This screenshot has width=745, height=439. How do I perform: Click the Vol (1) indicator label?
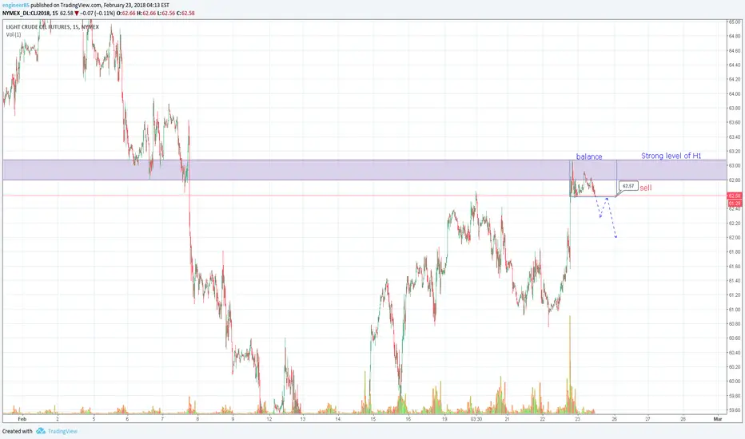coord(14,34)
